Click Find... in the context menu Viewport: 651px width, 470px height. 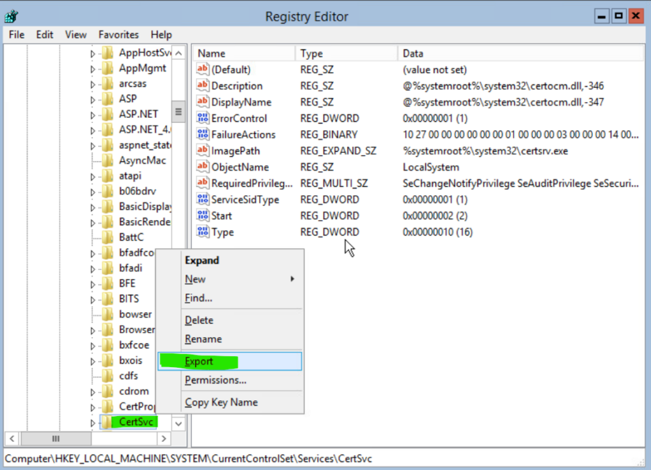pos(197,297)
